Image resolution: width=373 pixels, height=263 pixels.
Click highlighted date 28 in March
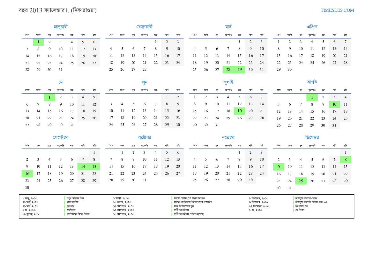(228, 69)
